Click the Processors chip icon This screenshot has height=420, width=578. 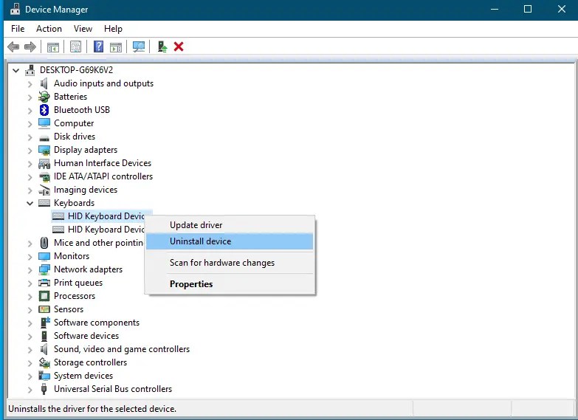(x=44, y=296)
